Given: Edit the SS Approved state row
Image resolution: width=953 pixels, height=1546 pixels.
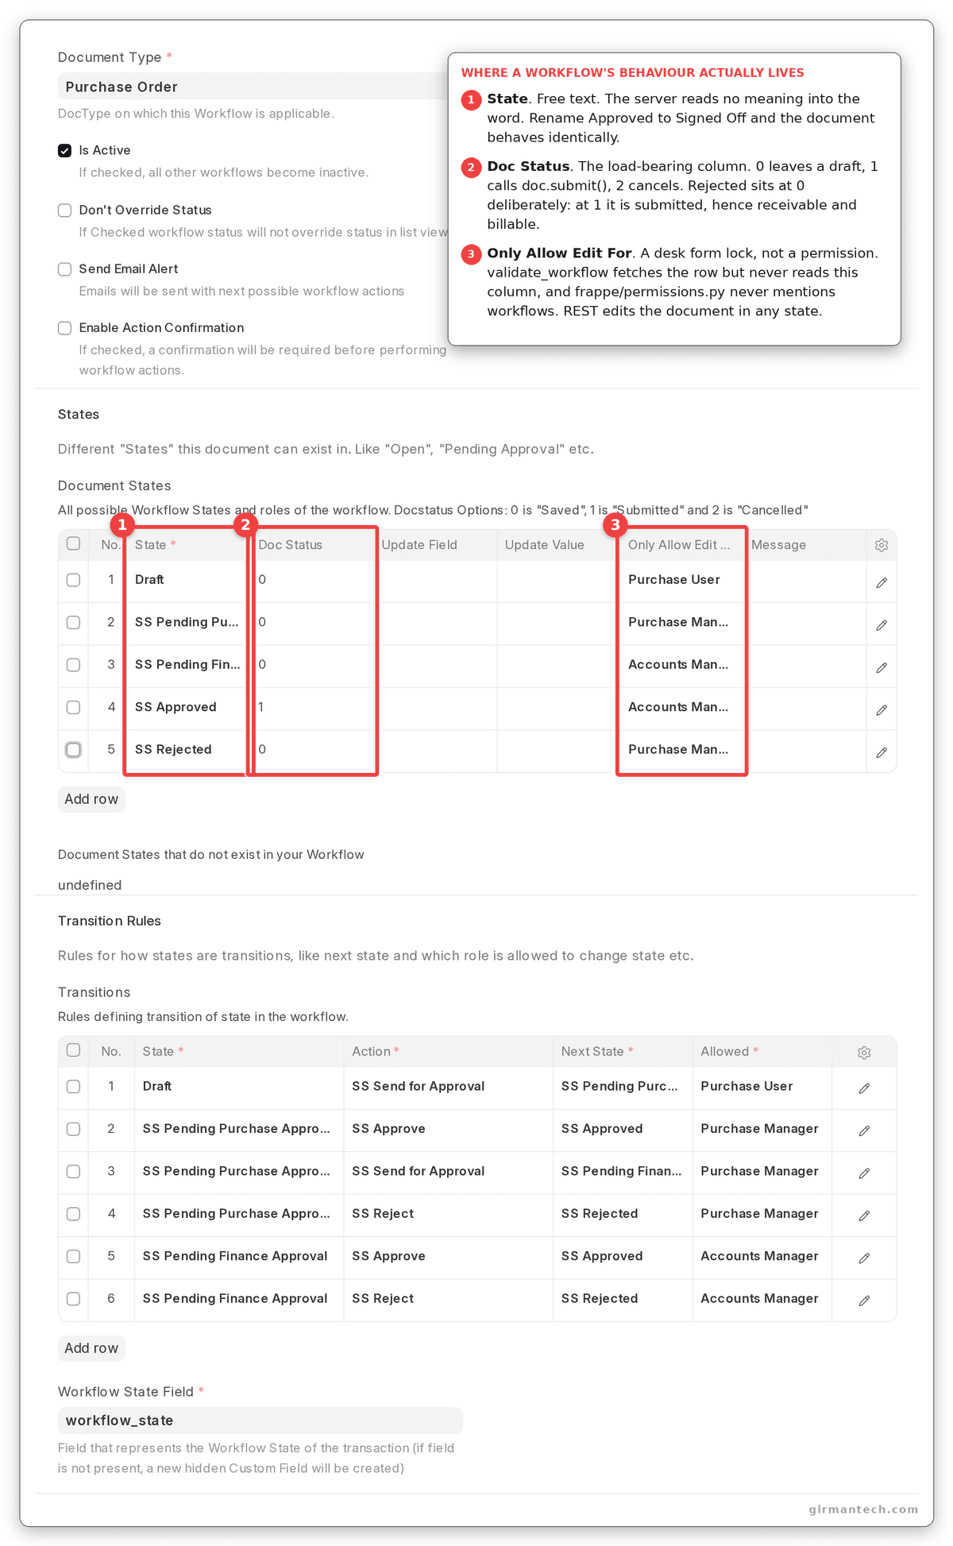Looking at the screenshot, I should click(882, 710).
